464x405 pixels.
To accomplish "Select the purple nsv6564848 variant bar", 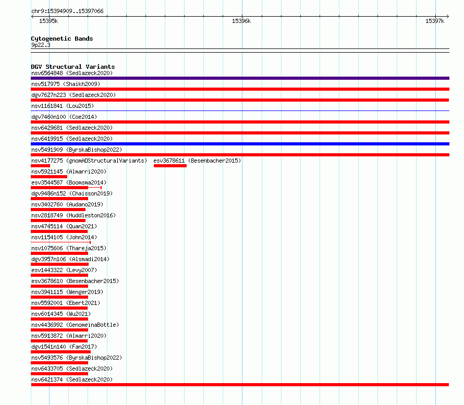I will [x=240, y=78].
